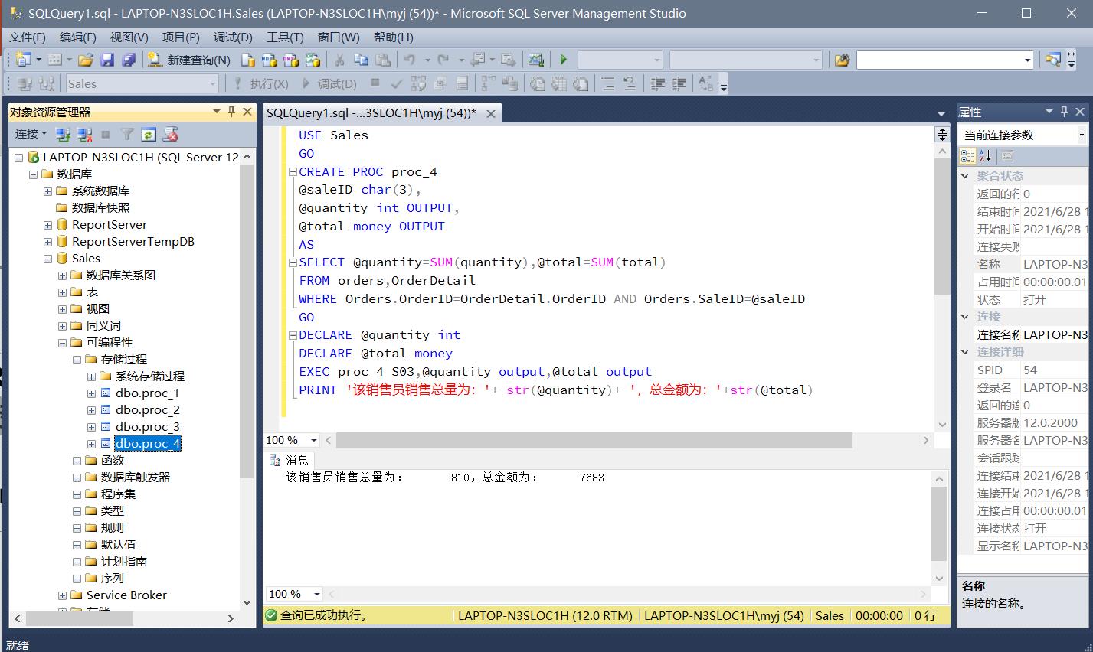The image size is (1093, 652).
Task: Click Connect Object Explorer icon
Action: coord(64,135)
